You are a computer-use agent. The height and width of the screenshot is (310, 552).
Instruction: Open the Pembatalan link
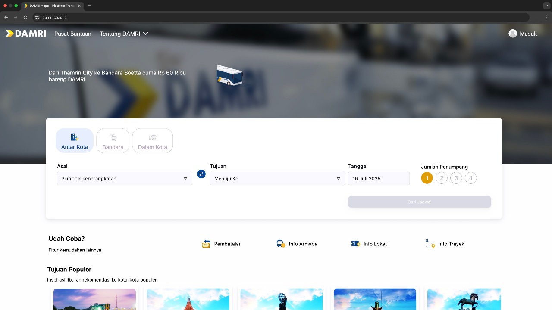(x=228, y=244)
